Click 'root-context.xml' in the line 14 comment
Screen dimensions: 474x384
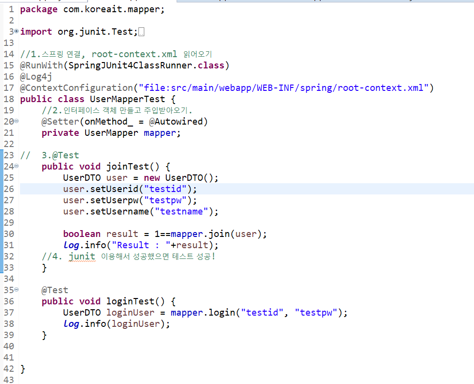(134, 54)
